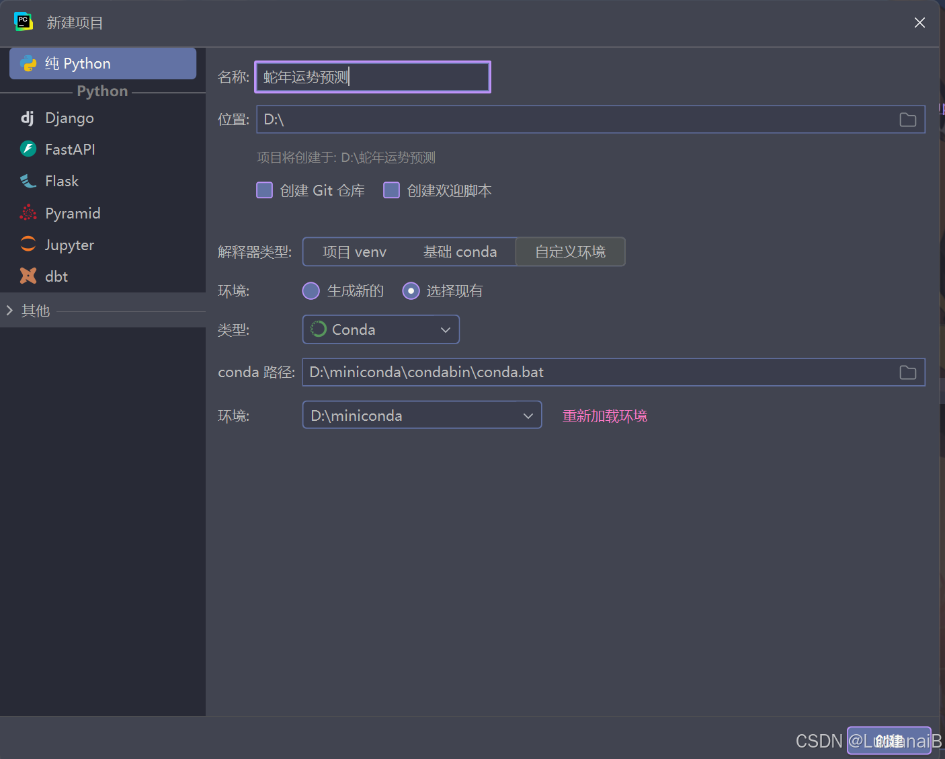Screen dimensions: 945x759
Task: Open the D:\miniconda environment dropdown arrow
Action: tap(528, 415)
